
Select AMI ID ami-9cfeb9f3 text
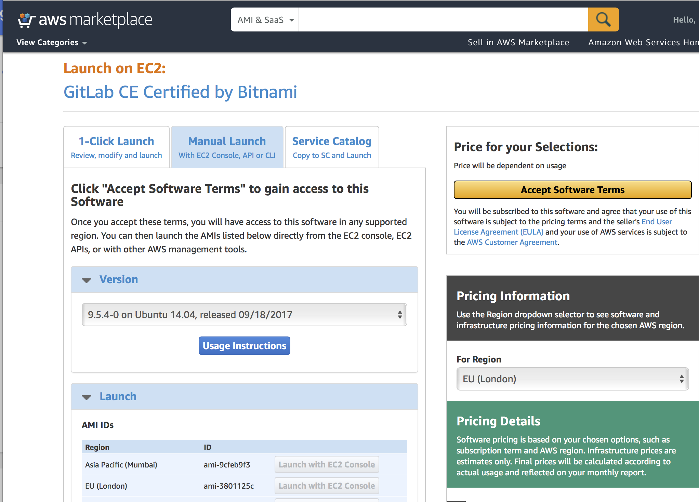click(227, 465)
